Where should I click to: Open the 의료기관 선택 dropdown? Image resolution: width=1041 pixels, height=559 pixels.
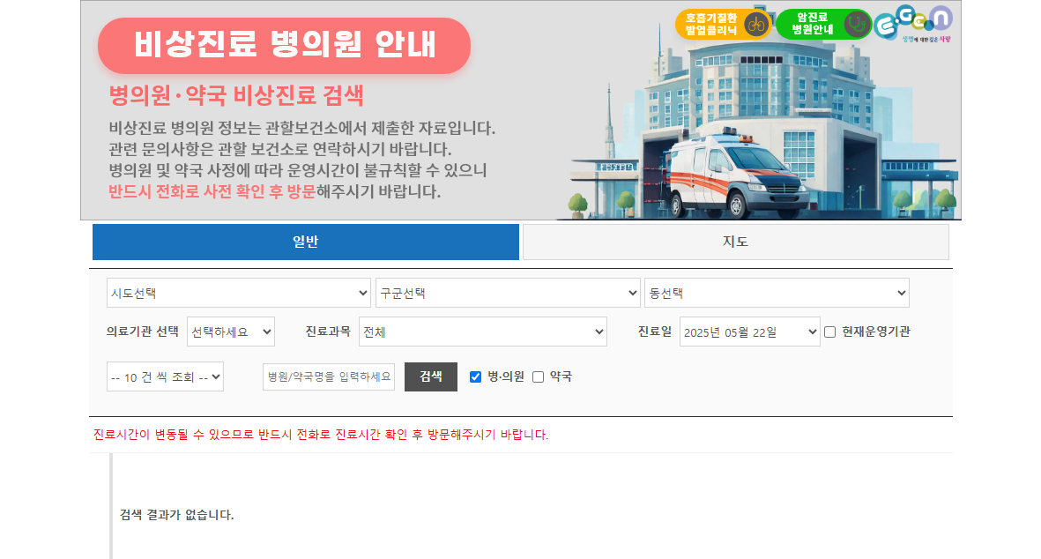(x=230, y=332)
